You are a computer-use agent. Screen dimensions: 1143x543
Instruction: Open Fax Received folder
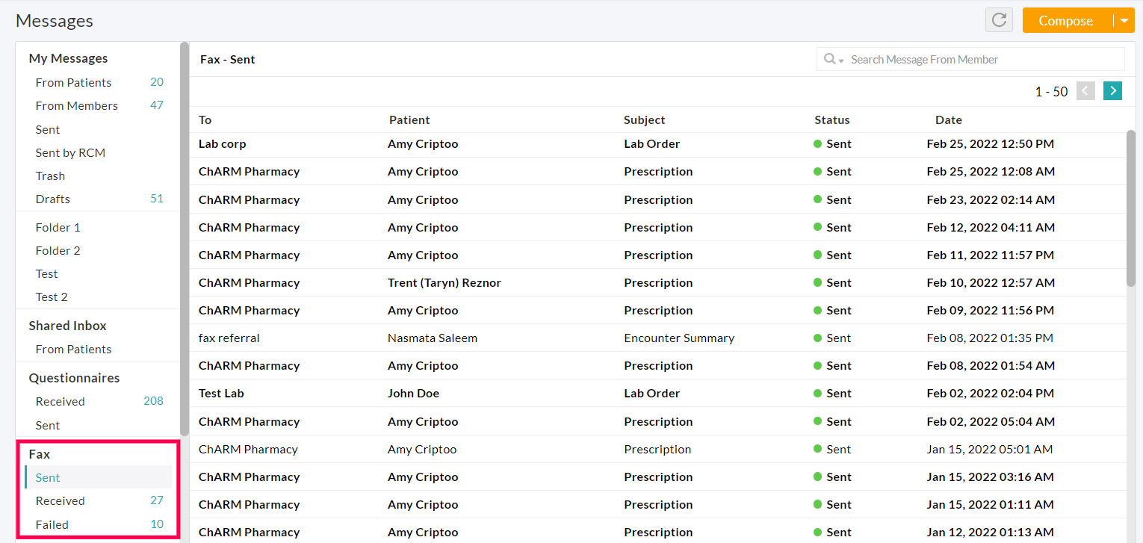[x=60, y=500]
